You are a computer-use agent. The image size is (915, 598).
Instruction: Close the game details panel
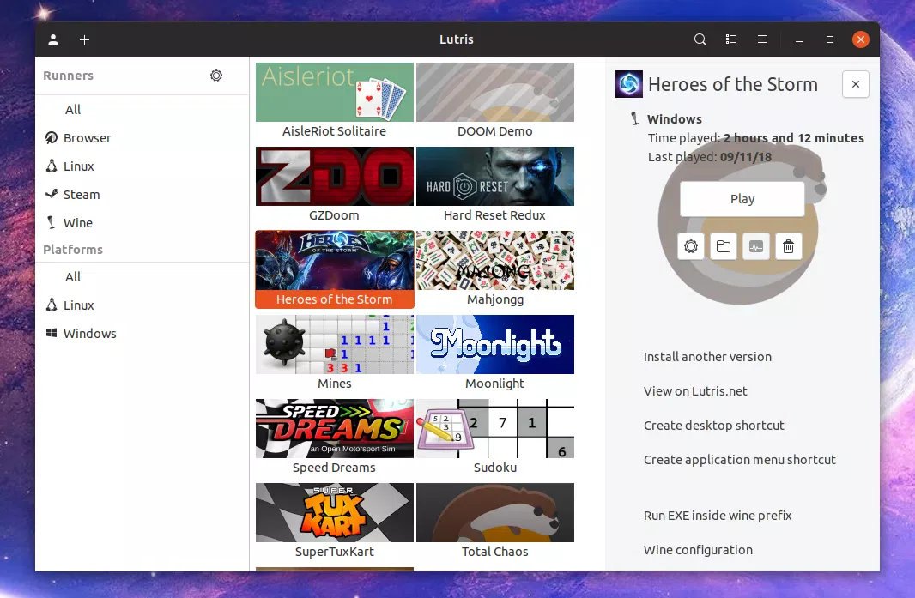click(856, 84)
